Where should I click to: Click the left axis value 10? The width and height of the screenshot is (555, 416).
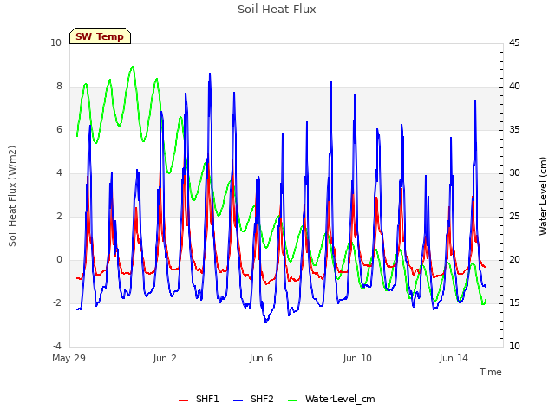coord(55,43)
